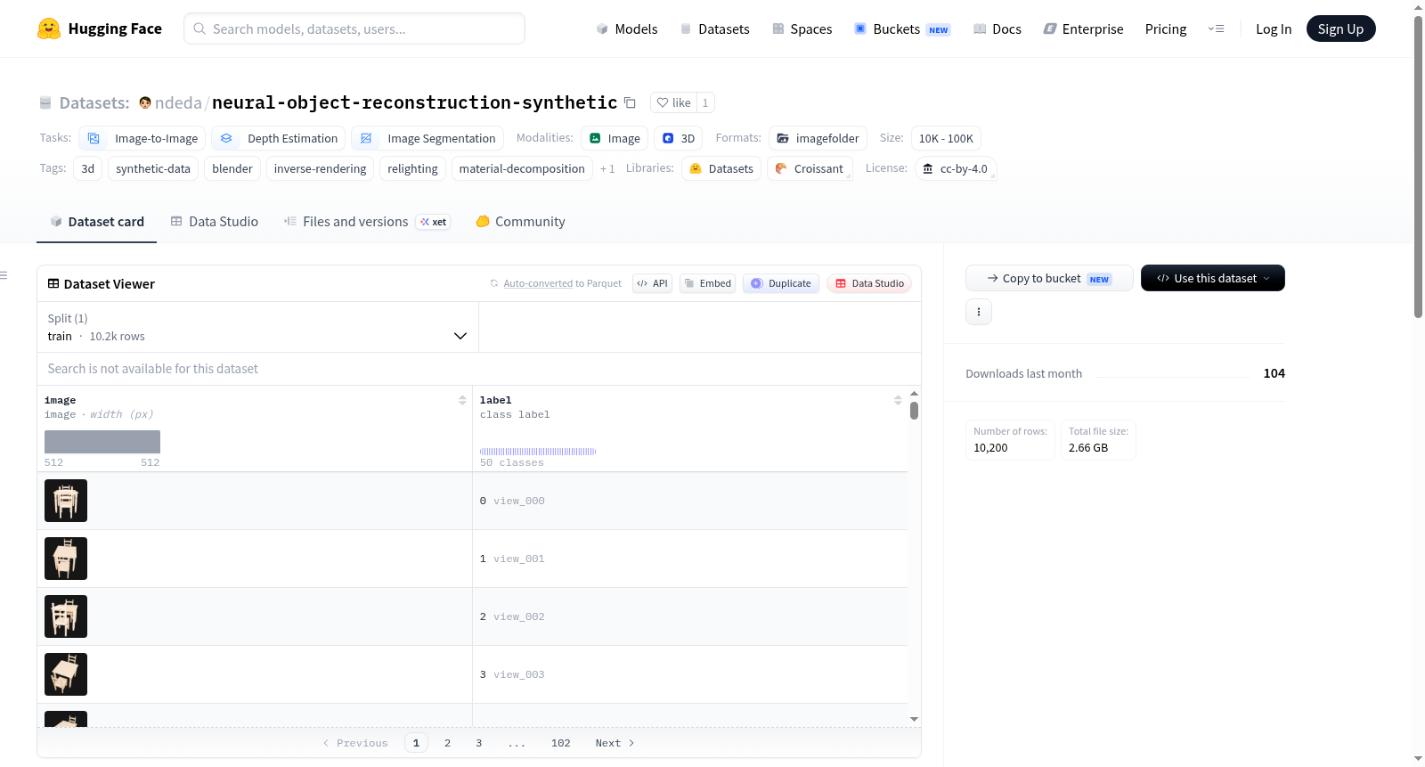Focus the search models input field
Image resolution: width=1425 pixels, height=767 pixels.
coord(354,29)
